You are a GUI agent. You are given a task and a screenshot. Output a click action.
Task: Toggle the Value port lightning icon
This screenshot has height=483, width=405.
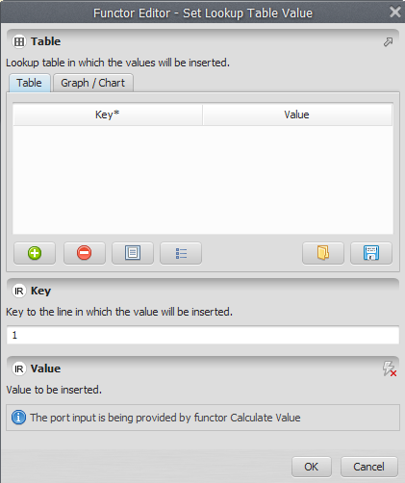(x=390, y=369)
